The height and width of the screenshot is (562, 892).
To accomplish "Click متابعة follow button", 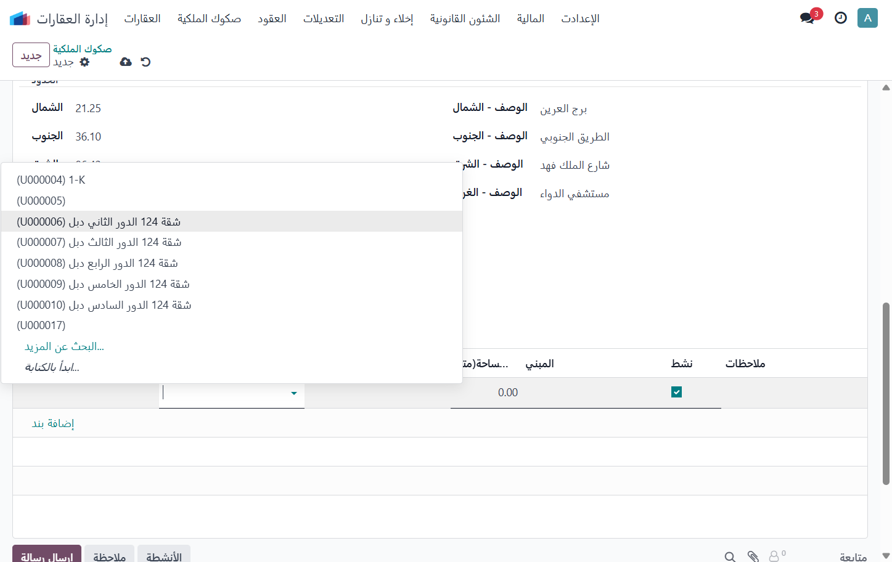I will coord(853,556).
